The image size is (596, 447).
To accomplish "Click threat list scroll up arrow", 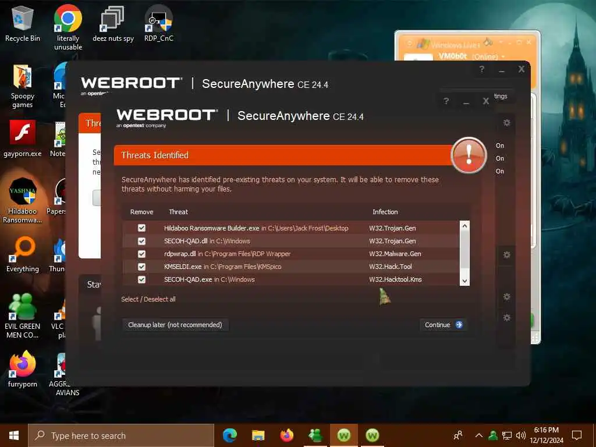I will click(464, 226).
